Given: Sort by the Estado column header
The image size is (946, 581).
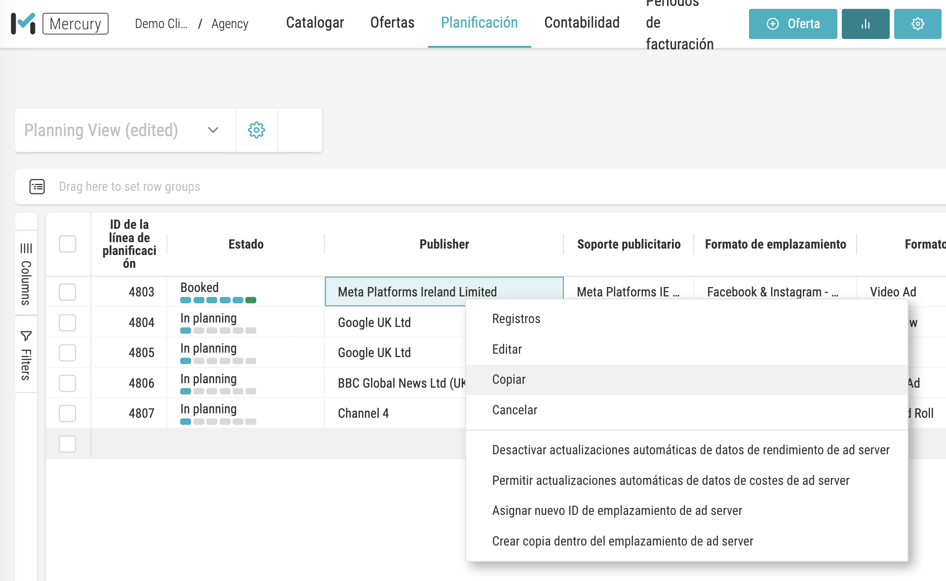Looking at the screenshot, I should coord(246,244).
